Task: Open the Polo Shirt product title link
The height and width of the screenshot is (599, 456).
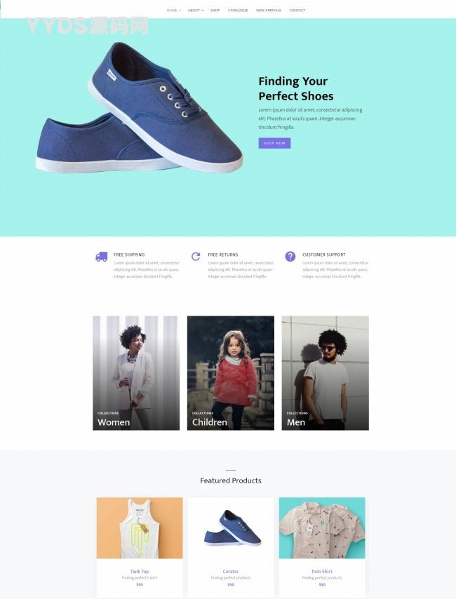Action: click(322, 572)
